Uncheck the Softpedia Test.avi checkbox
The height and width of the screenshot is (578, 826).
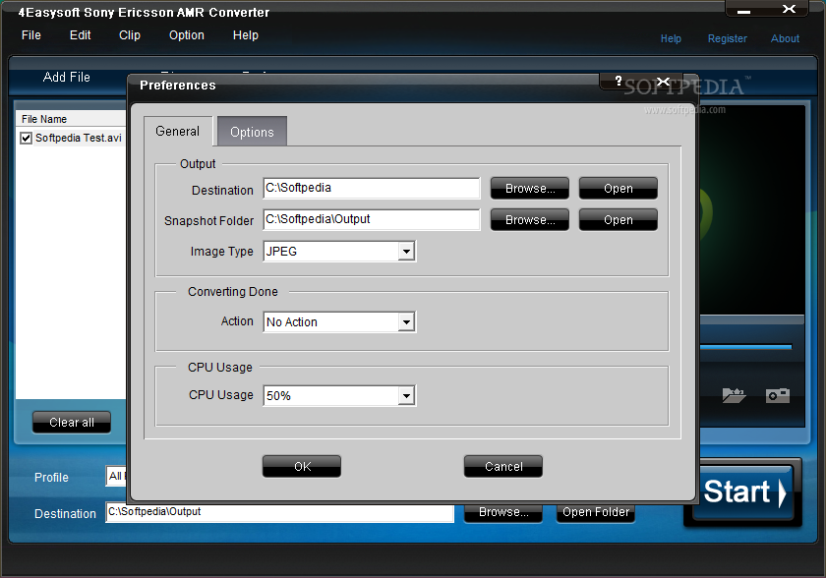26,138
